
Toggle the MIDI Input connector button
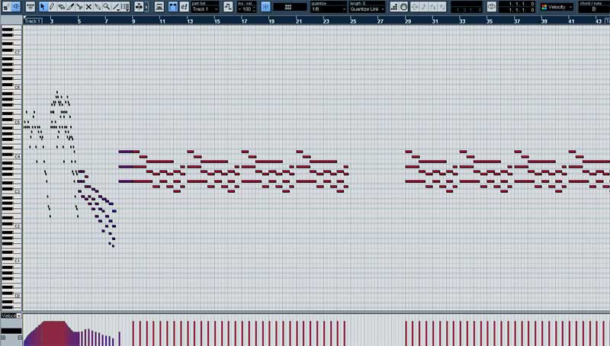point(404,7)
